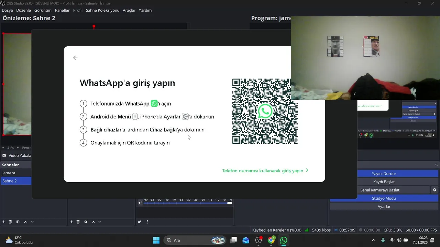Remove selected source with trash icon

point(78,222)
